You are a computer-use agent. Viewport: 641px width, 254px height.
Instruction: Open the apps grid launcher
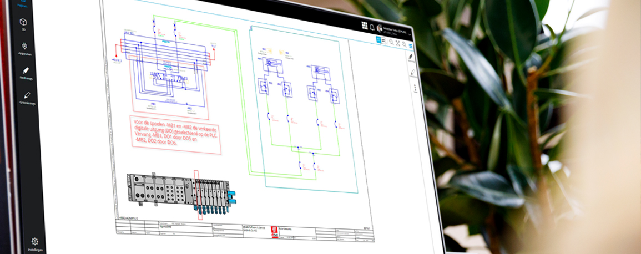364,25
